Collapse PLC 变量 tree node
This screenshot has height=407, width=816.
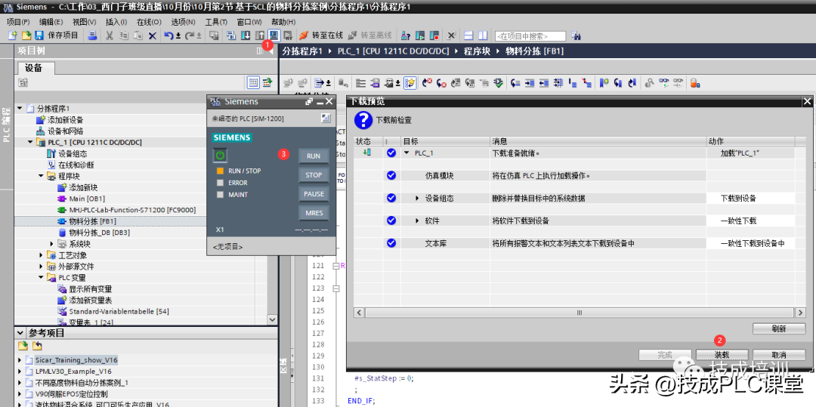point(41,278)
